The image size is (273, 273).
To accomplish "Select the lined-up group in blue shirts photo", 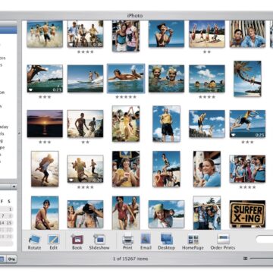I will (x=247, y=169).
